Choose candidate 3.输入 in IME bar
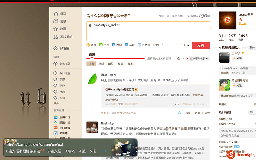Screen dimensions: 256x160 pyautogui.click(x=70, y=151)
